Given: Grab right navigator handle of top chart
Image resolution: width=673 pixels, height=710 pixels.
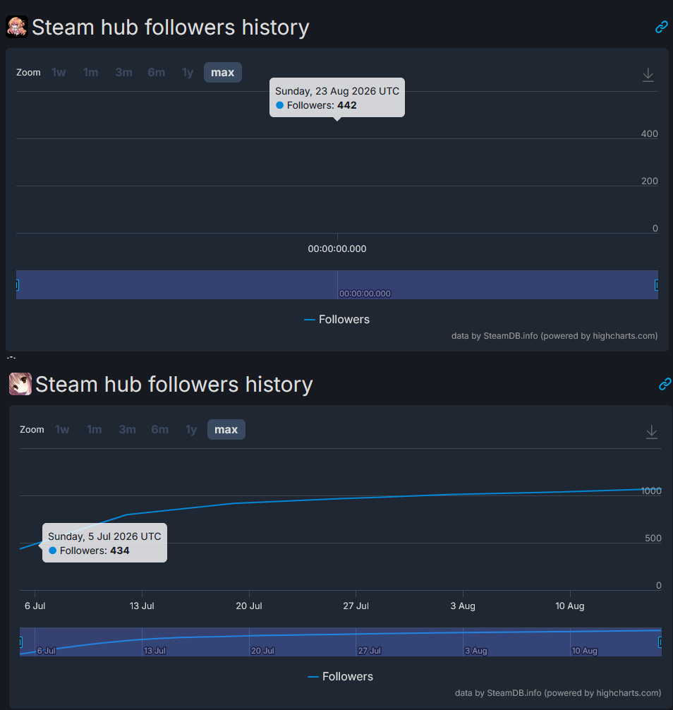Looking at the screenshot, I should [657, 285].
